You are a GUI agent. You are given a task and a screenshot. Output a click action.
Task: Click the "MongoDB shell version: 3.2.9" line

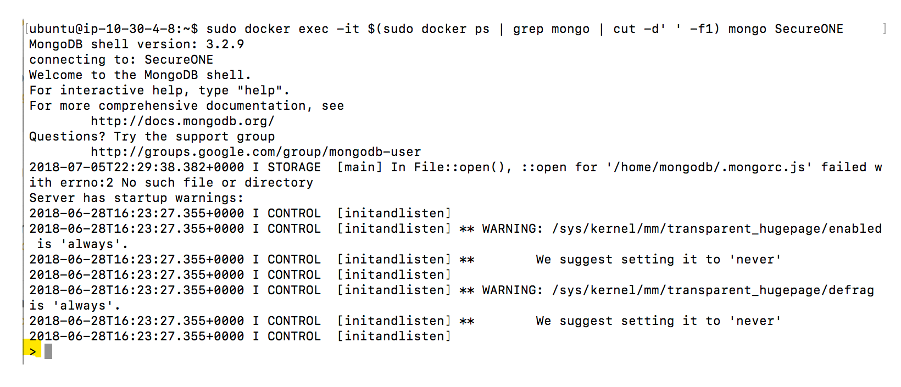click(x=136, y=44)
